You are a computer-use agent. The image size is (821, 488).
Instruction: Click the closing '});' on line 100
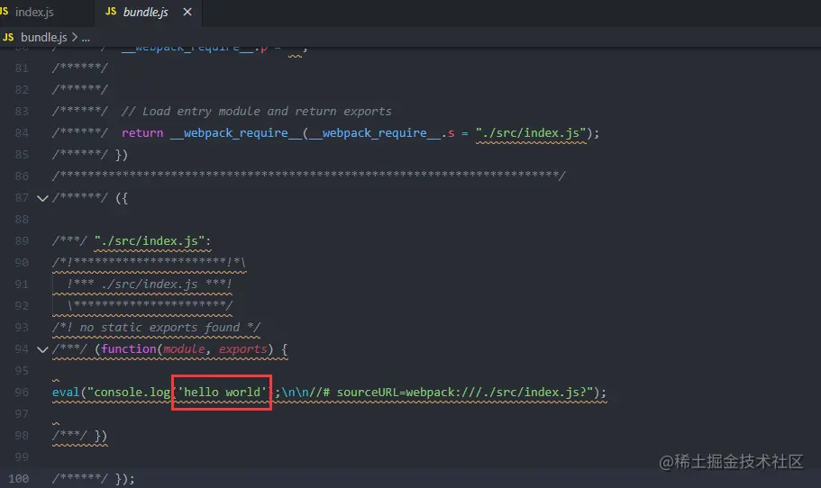124,479
